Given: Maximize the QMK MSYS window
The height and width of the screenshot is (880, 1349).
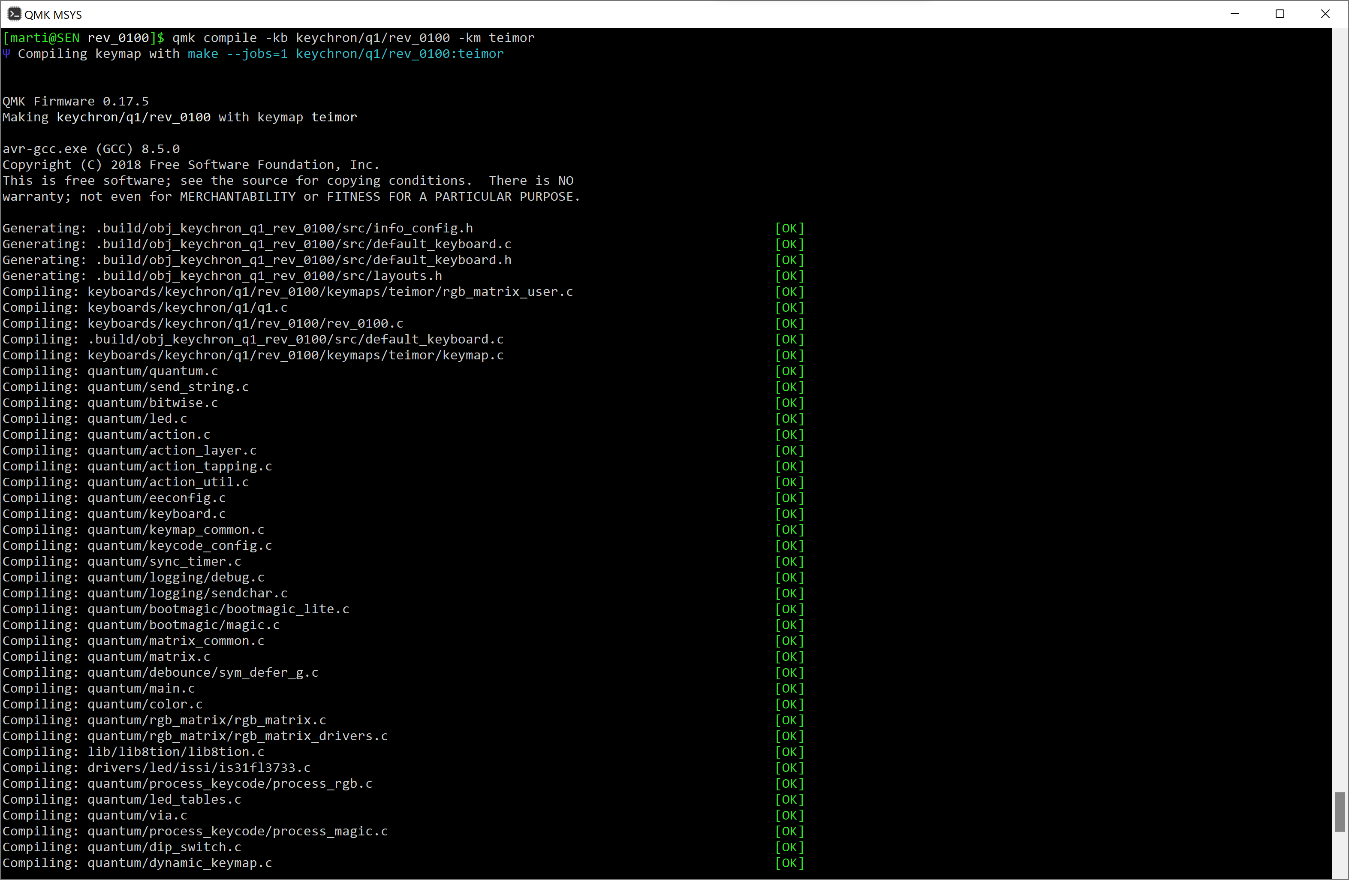Looking at the screenshot, I should tap(1280, 14).
